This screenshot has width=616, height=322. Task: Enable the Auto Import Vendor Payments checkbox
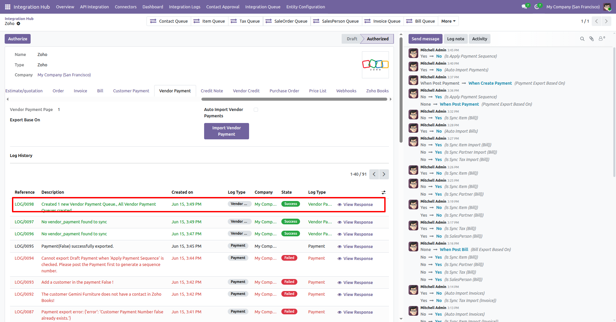[x=256, y=110]
